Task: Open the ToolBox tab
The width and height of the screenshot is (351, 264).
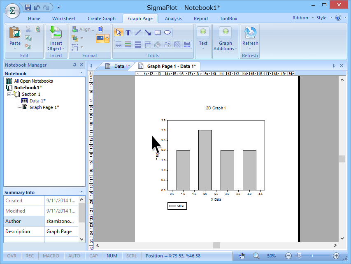Action: click(228, 19)
